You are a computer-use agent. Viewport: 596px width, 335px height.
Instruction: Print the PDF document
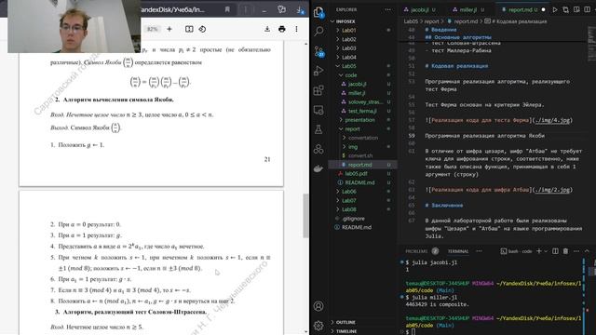[281, 29]
